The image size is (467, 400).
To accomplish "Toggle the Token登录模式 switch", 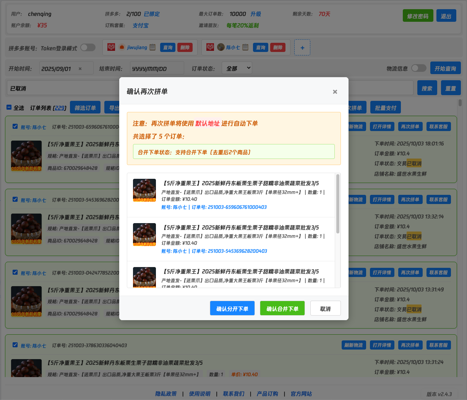I will click(88, 47).
